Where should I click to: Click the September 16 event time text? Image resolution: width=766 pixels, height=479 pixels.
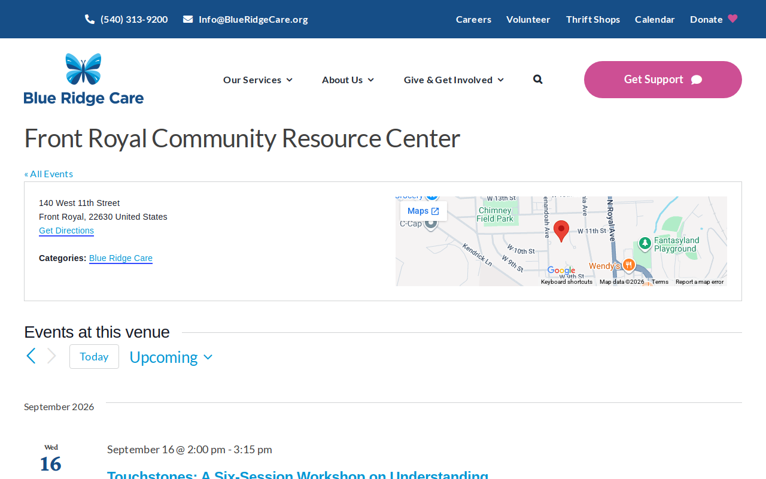coord(190,449)
